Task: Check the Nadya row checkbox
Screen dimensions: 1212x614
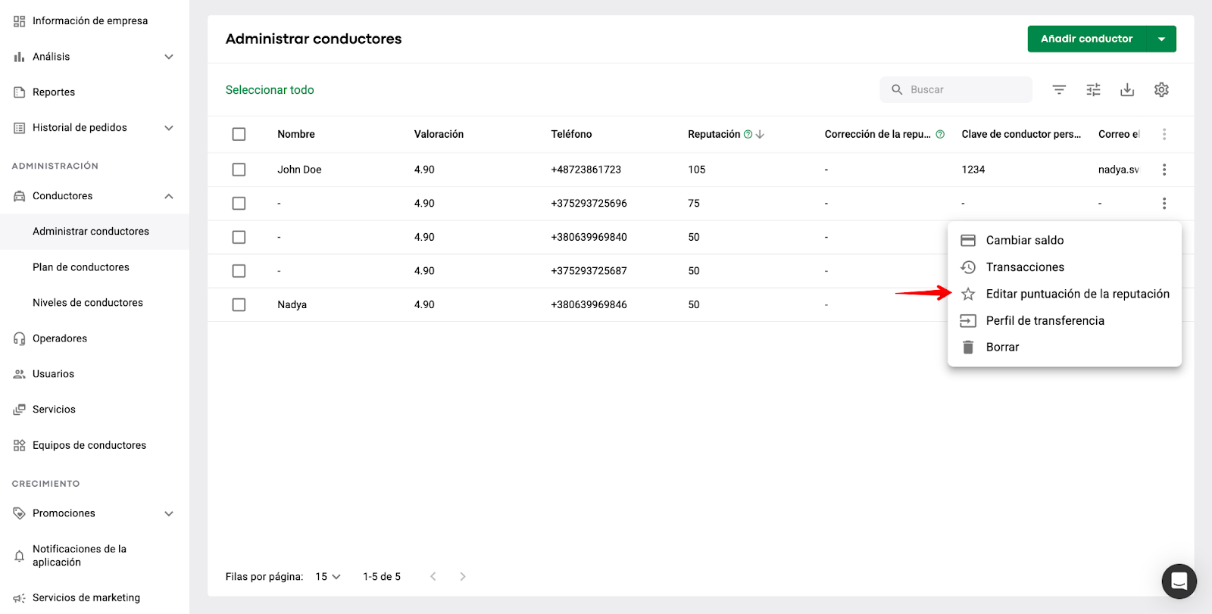Action: pos(239,304)
